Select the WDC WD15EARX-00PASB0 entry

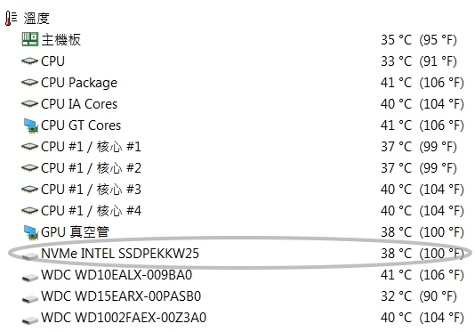(x=121, y=296)
